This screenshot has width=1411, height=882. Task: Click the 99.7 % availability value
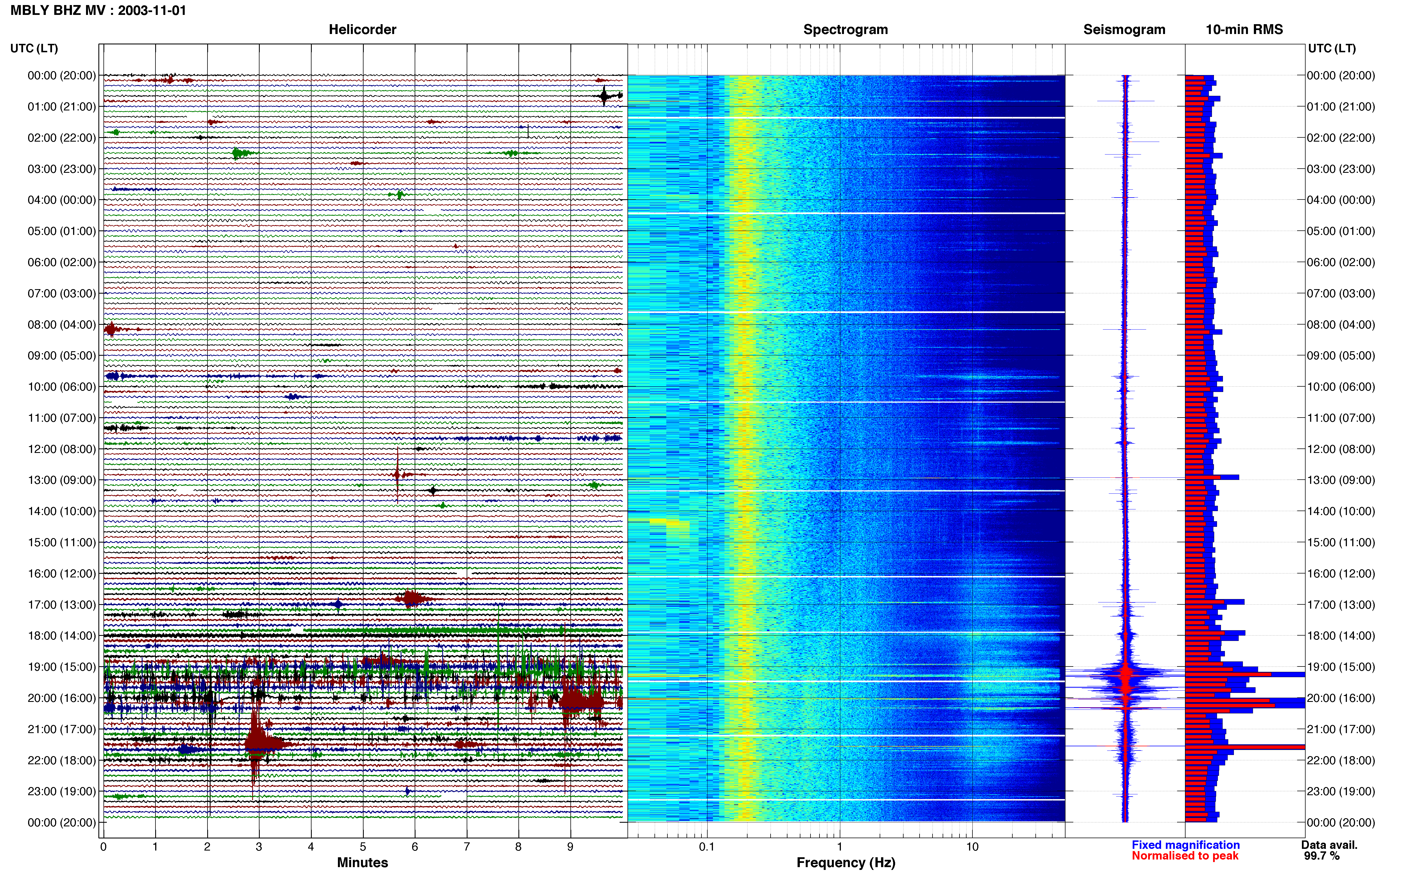(x=1322, y=856)
